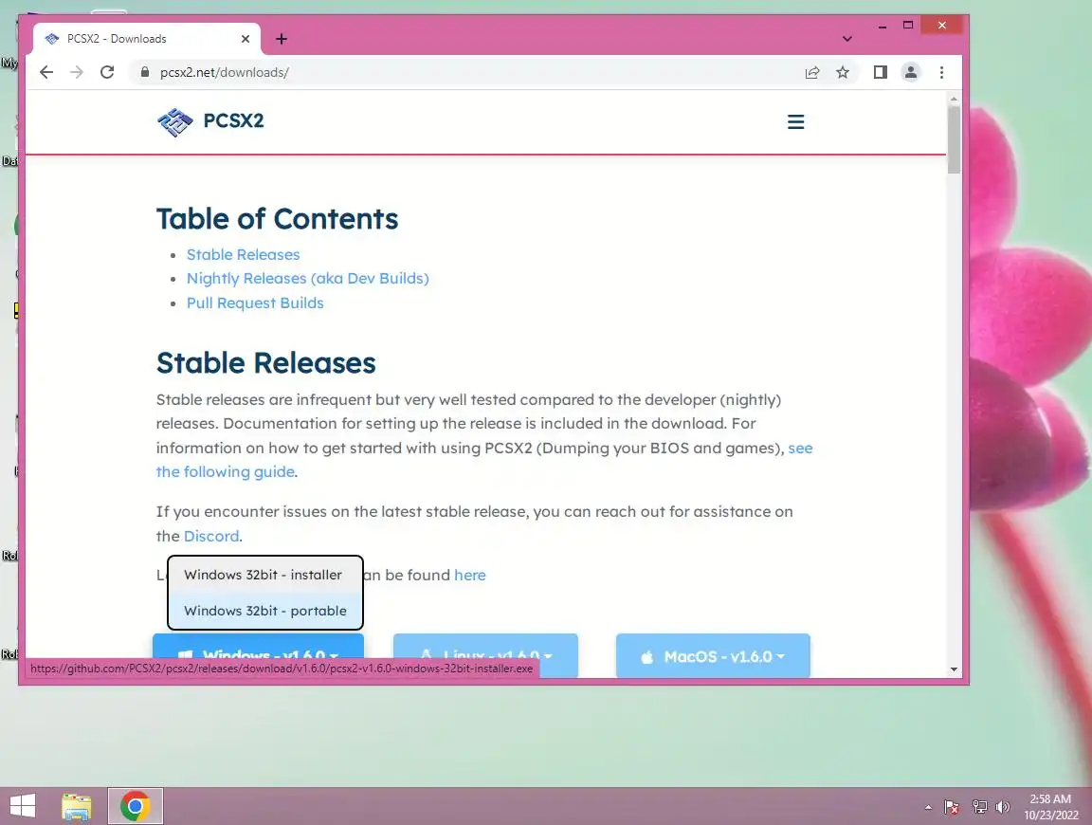
Task: Open the volume speaker tray icon
Action: point(1003,807)
